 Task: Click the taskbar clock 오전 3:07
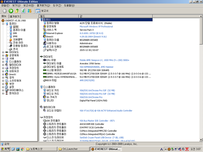tap(196, 149)
